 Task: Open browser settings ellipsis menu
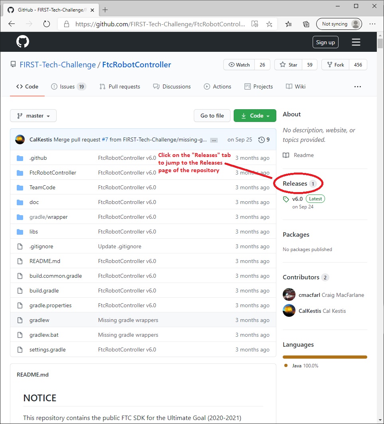[x=372, y=24]
